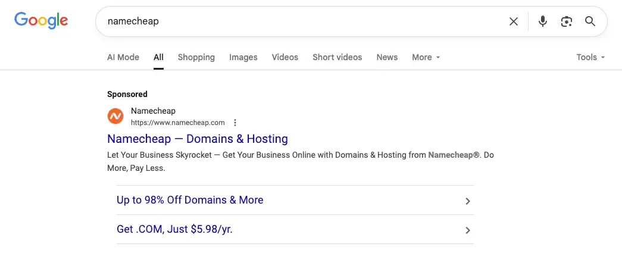Click the chevron on the 98% Off row
The image size is (622, 253).
[x=468, y=201]
